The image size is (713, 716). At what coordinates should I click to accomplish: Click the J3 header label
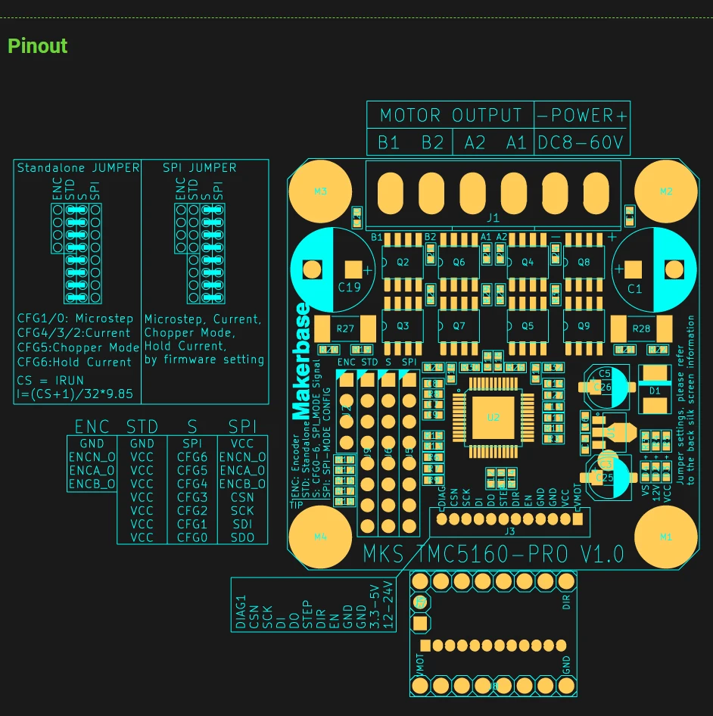point(509,531)
